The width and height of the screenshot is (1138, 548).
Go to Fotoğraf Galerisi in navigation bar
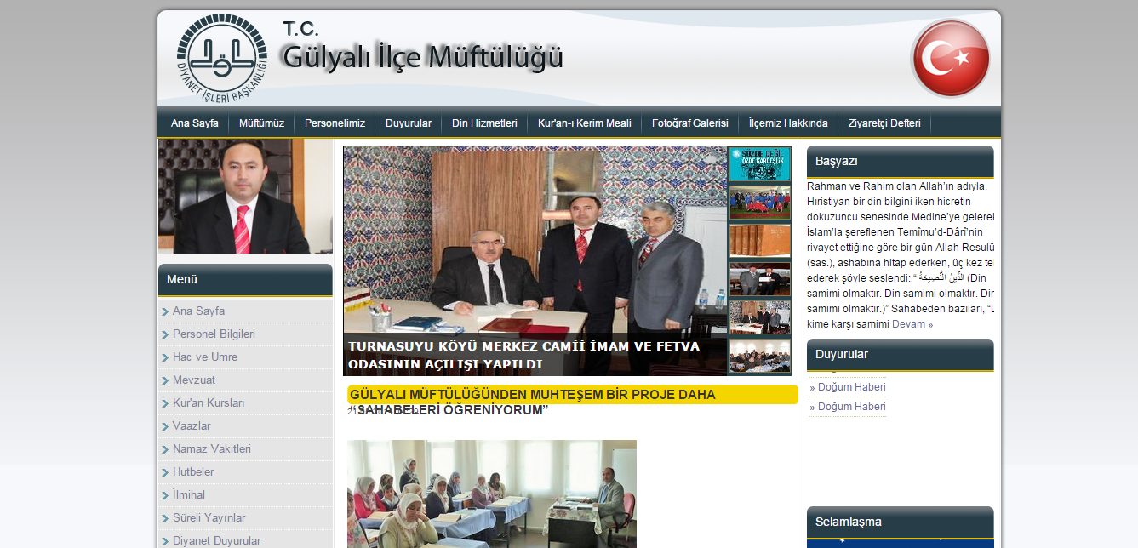click(689, 123)
